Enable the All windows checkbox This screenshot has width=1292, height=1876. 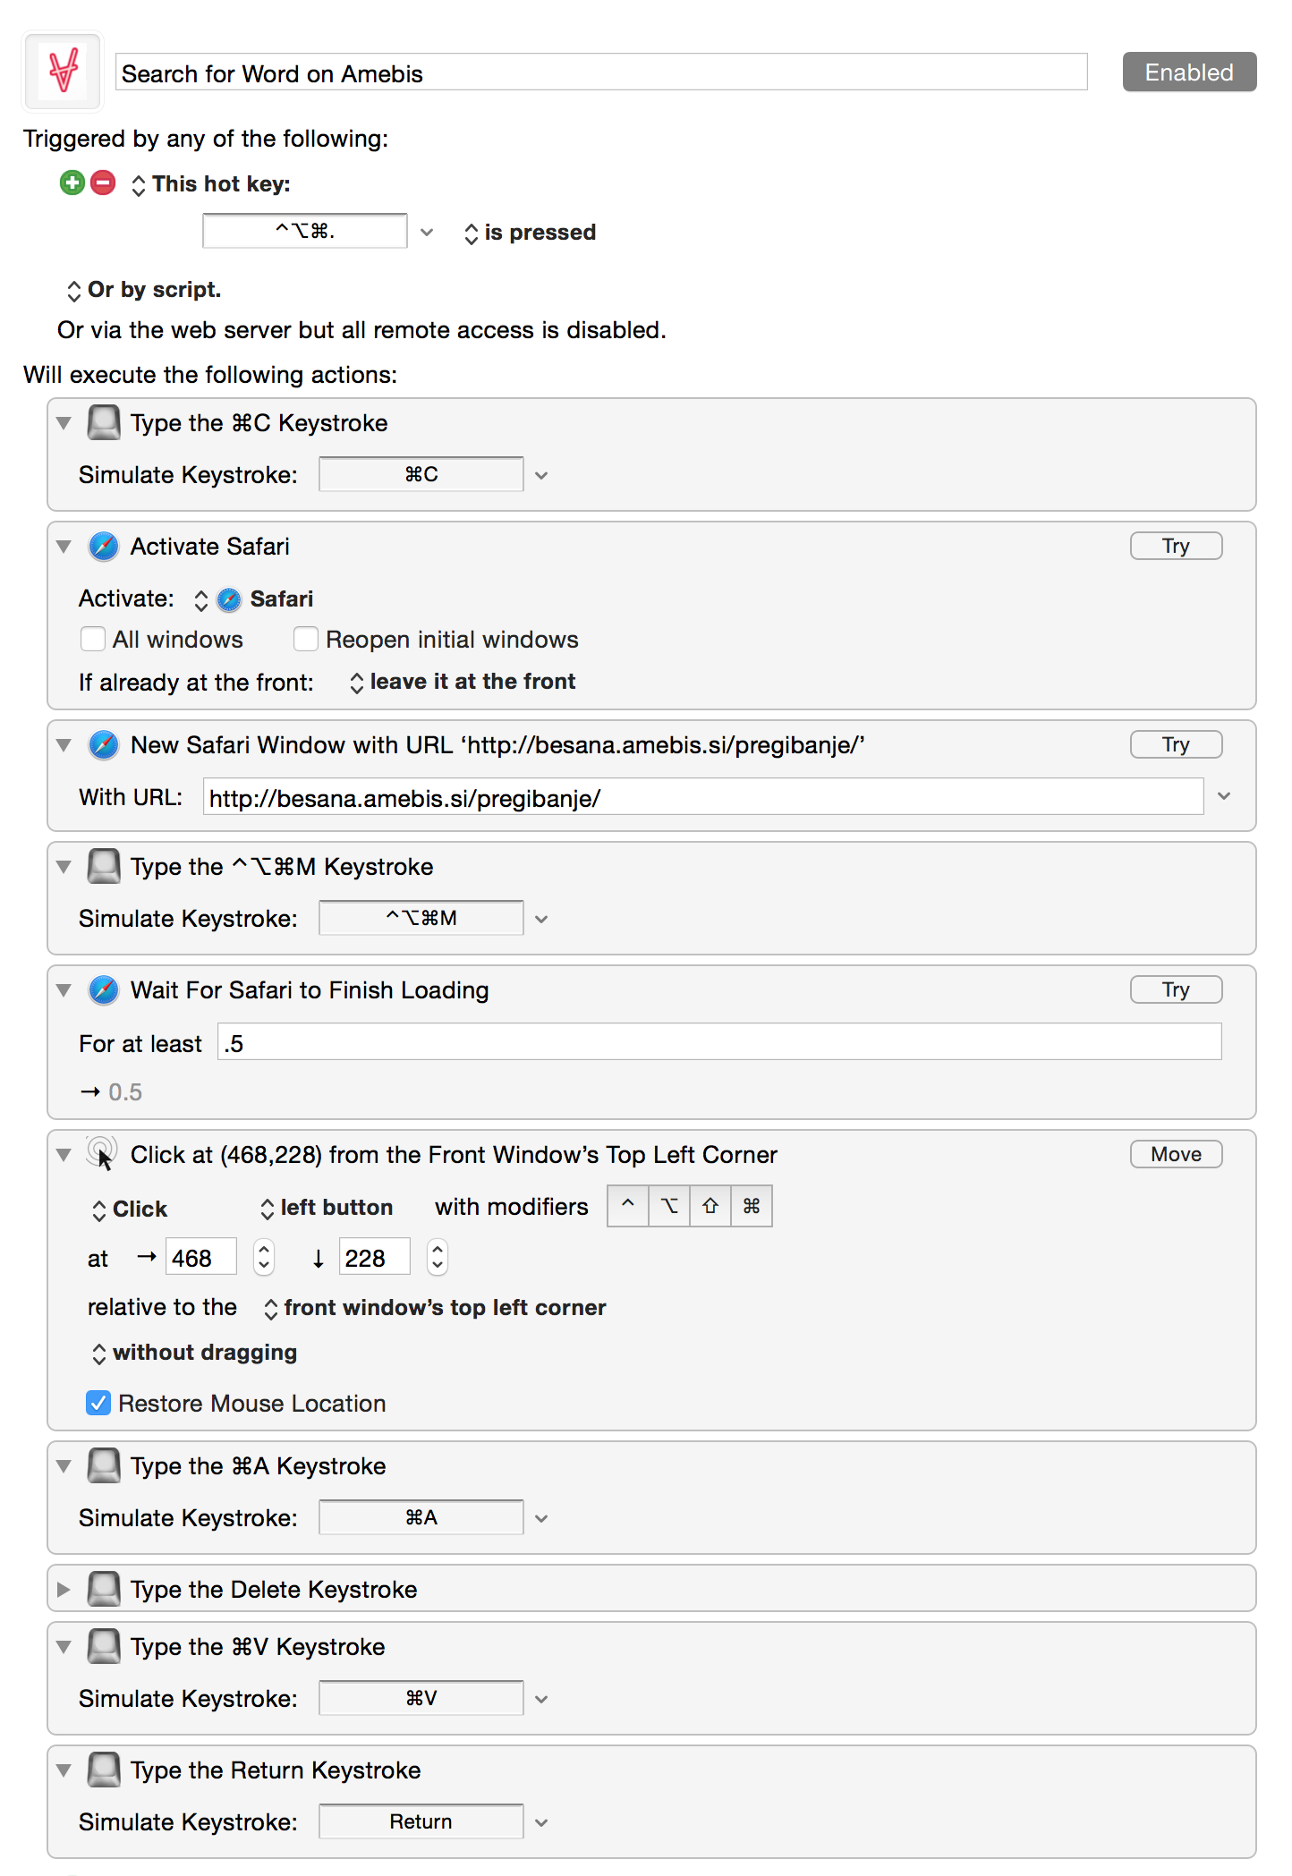coord(93,639)
